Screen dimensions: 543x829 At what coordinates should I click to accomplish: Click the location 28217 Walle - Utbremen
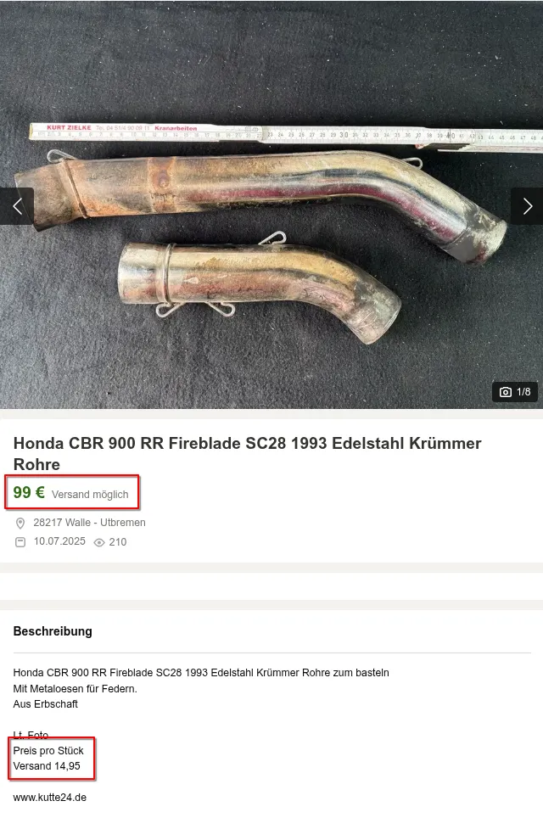pyautogui.click(x=89, y=523)
